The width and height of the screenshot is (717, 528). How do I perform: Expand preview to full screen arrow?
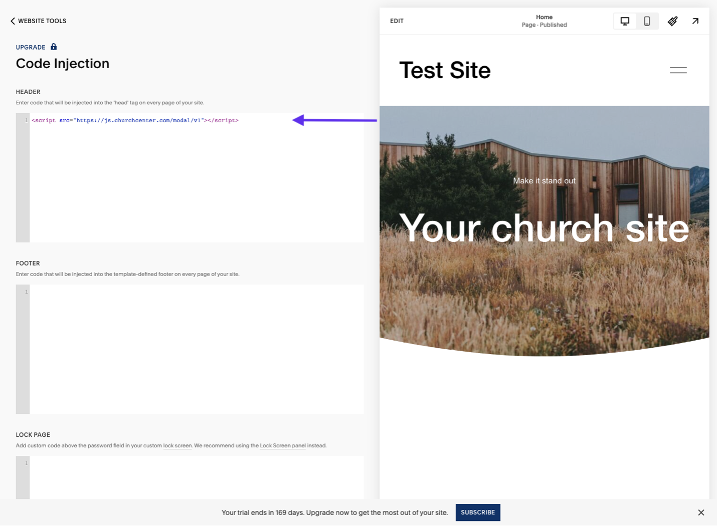(x=695, y=21)
